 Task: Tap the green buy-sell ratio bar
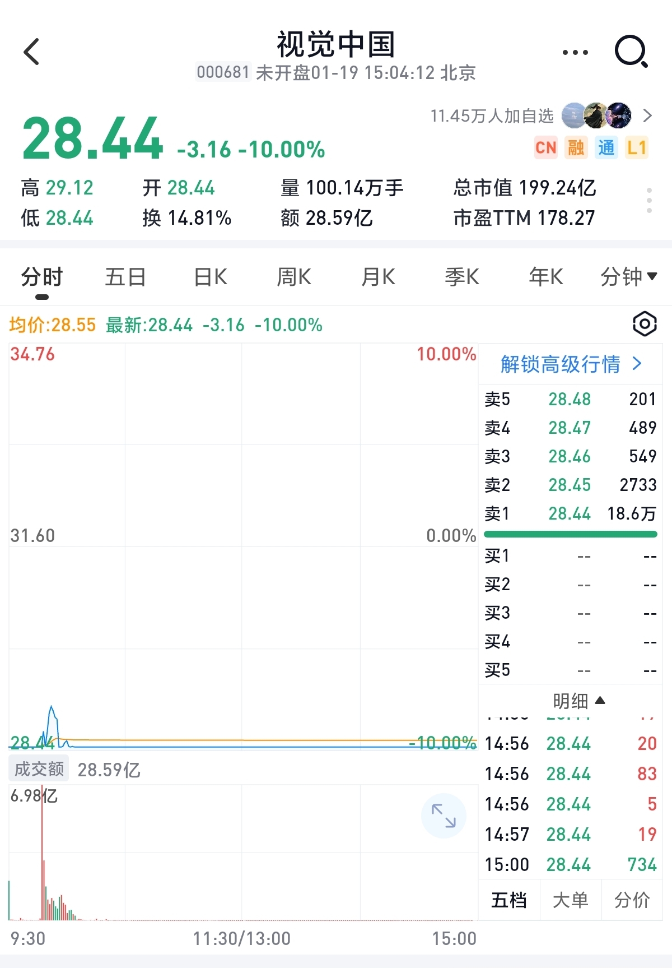point(570,534)
